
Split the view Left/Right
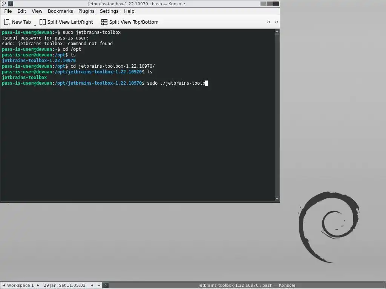66,22
